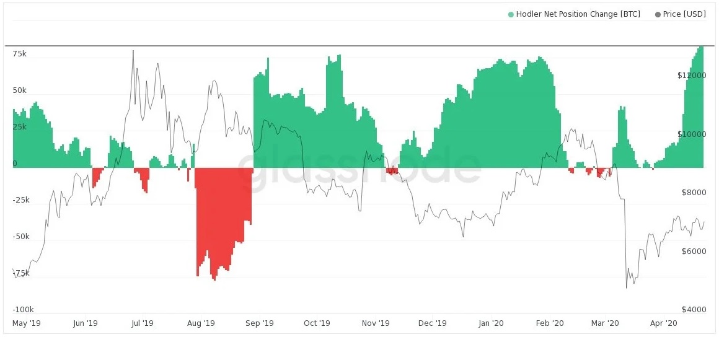The width and height of the screenshot is (719, 337).
Task: Click the $12000 right axis label
Action: coord(692,76)
